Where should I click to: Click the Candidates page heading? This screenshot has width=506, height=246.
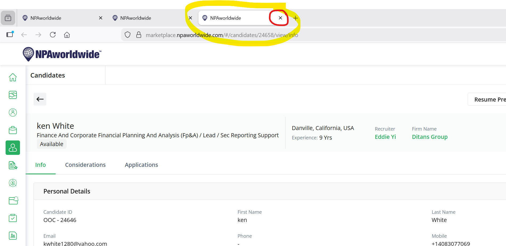48,75
